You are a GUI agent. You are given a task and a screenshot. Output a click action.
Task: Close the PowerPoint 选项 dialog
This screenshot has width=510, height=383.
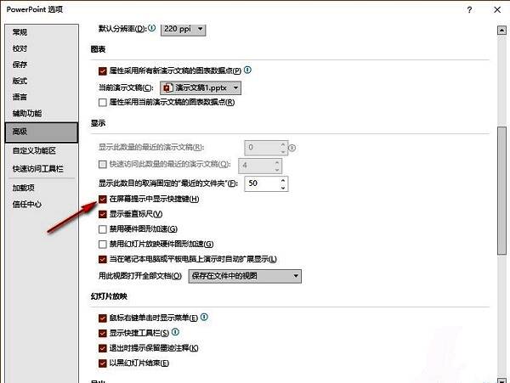497,9
